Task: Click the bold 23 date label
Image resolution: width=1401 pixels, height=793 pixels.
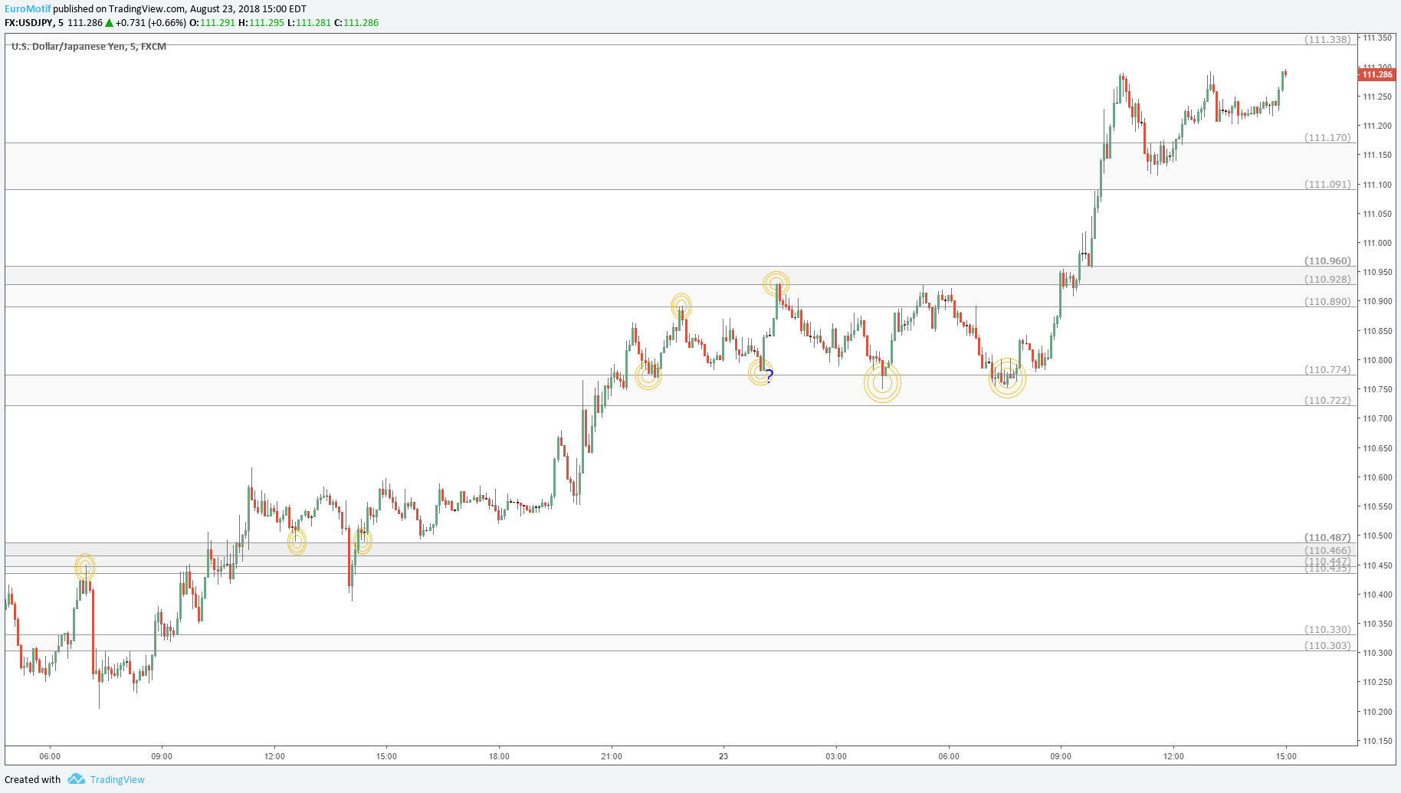Action: point(723,756)
